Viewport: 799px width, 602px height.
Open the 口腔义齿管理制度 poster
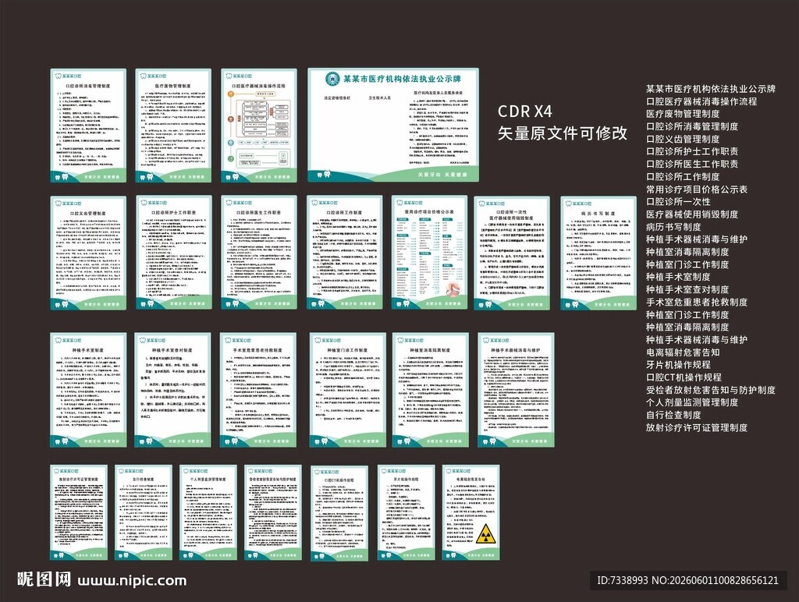tap(88, 253)
